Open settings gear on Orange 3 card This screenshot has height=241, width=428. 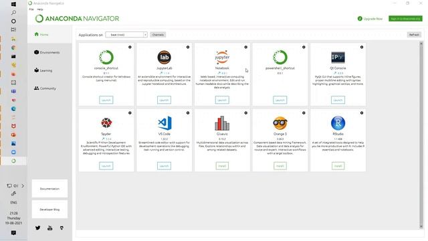(304, 113)
